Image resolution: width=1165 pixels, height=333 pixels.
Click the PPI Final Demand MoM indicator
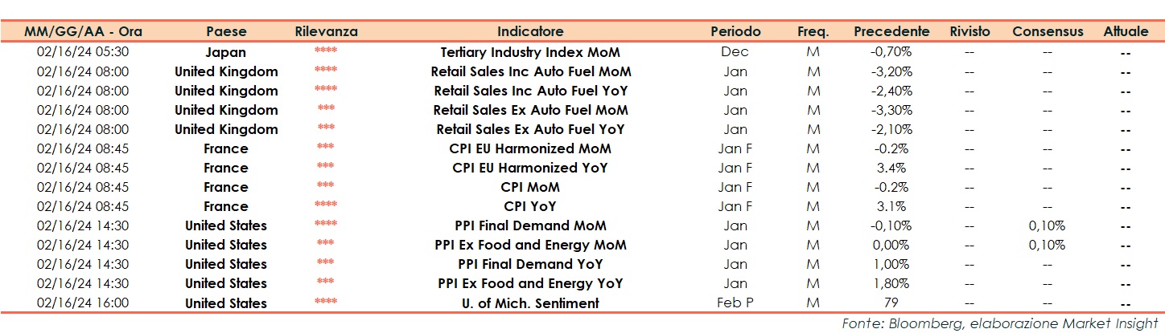click(x=530, y=225)
